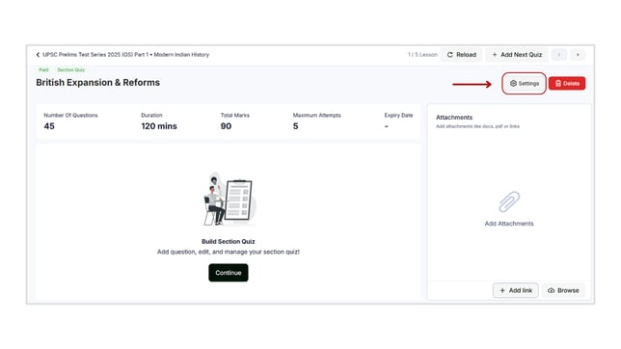Click the Build Section Quiz heading
This screenshot has width=621, height=349.
point(229,241)
